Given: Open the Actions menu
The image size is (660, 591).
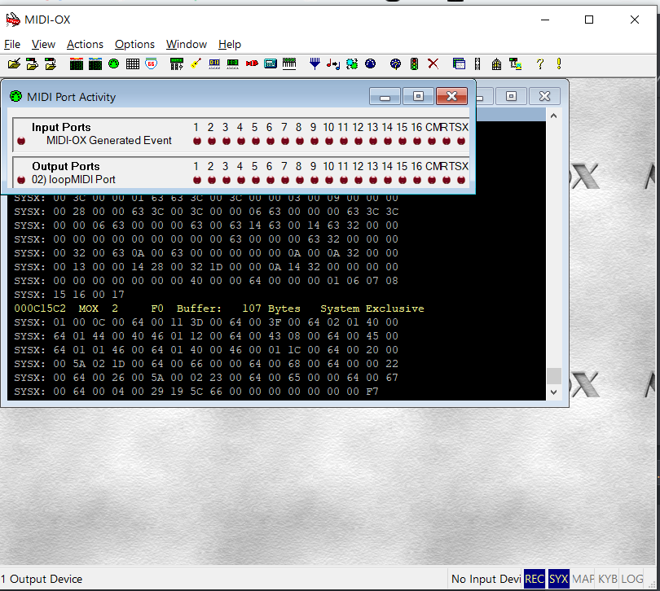Looking at the screenshot, I should tap(85, 44).
